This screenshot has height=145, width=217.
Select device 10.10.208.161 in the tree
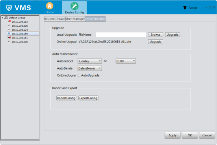coord(20,38)
